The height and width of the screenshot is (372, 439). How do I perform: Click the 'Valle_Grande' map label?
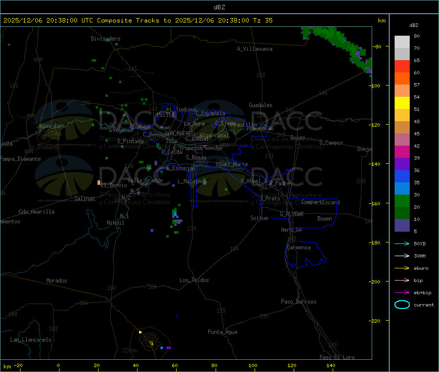click(x=145, y=180)
